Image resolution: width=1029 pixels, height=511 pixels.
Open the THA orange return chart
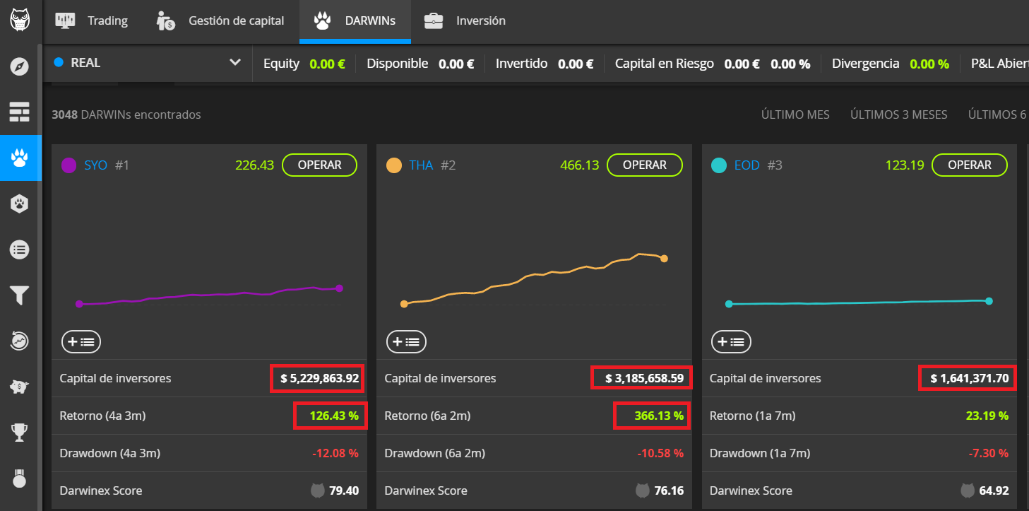[534, 279]
